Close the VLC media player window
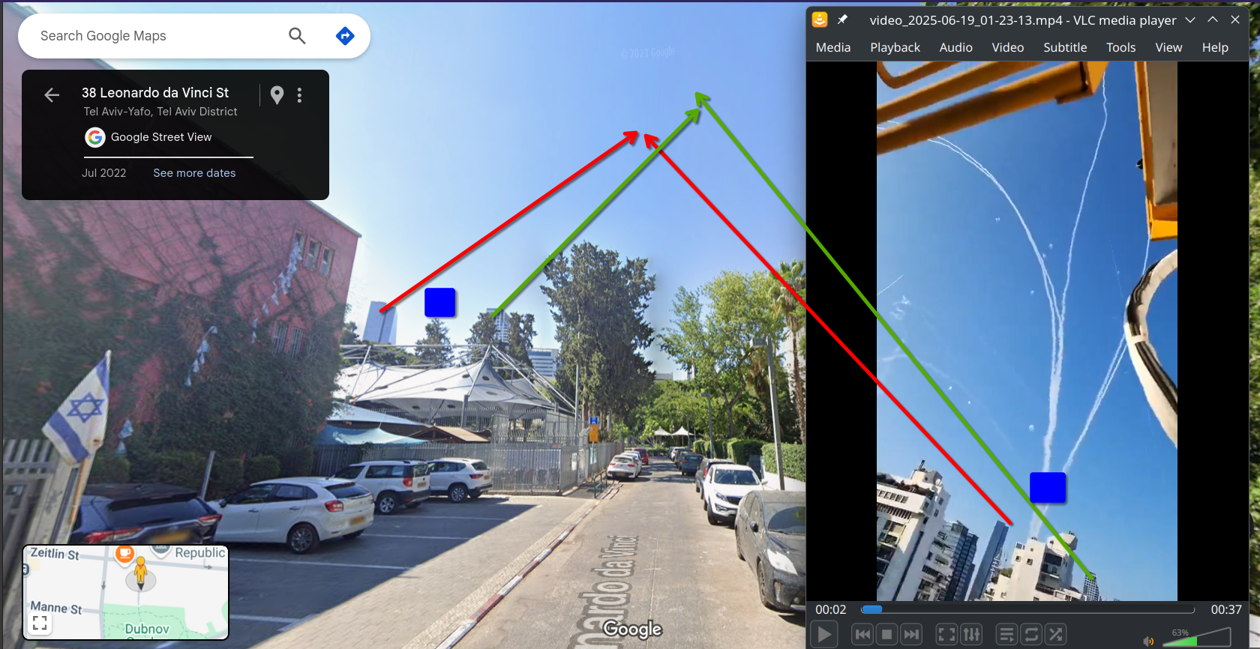Image resolution: width=1260 pixels, height=649 pixels. coord(1235,19)
